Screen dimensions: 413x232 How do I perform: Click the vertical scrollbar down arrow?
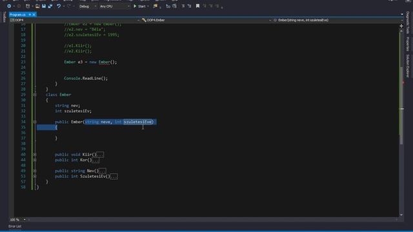(x=401, y=215)
